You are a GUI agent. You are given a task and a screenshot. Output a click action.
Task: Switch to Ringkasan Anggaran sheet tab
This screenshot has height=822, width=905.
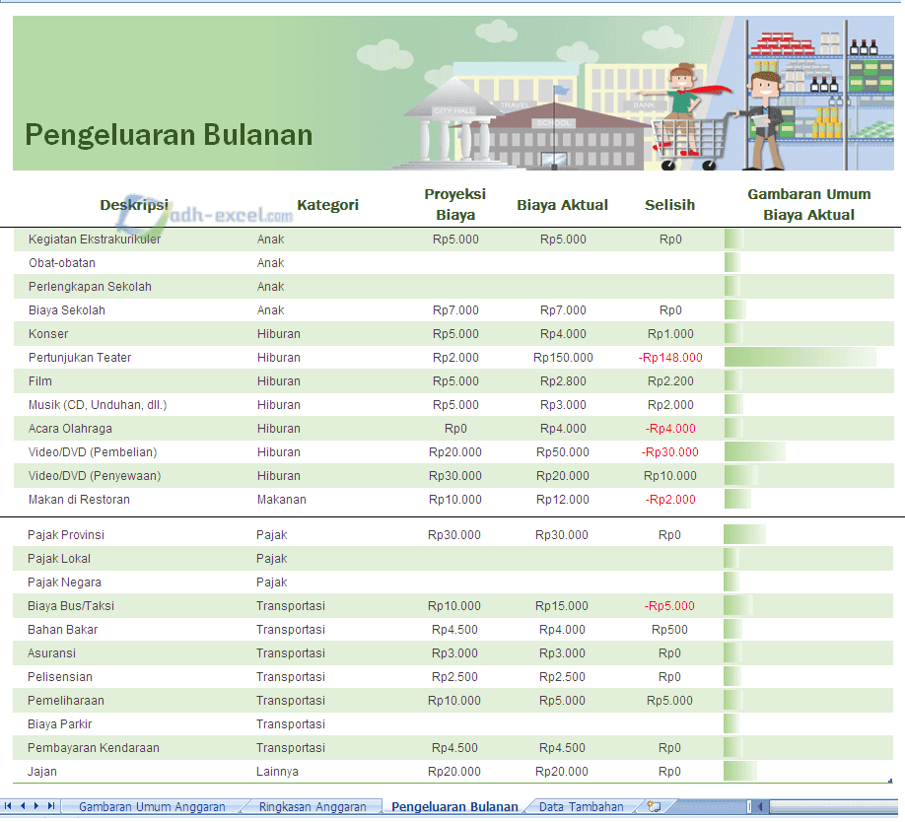[312, 806]
